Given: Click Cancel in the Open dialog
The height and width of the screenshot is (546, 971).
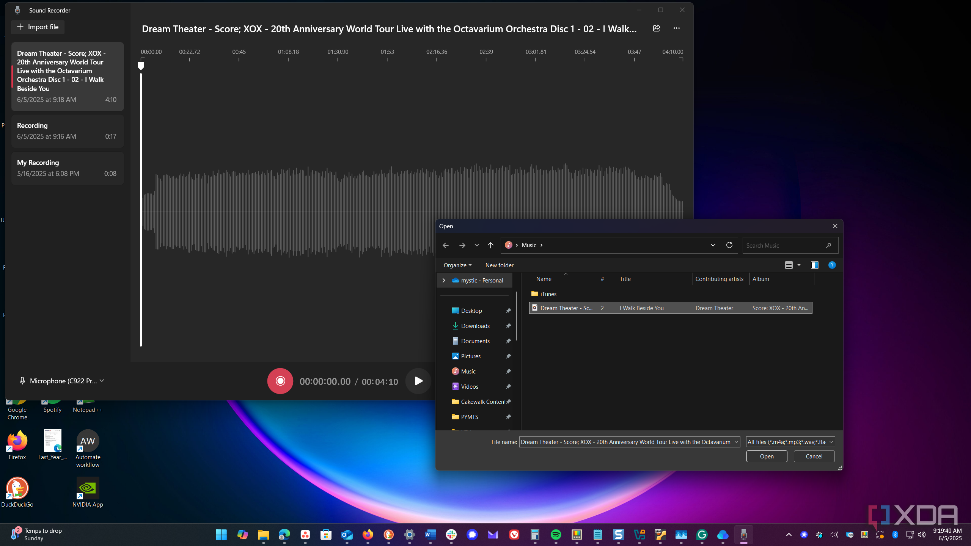Looking at the screenshot, I should tap(814, 457).
